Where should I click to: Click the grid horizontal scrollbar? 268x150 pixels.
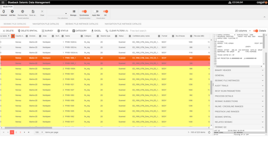tap(28, 128)
